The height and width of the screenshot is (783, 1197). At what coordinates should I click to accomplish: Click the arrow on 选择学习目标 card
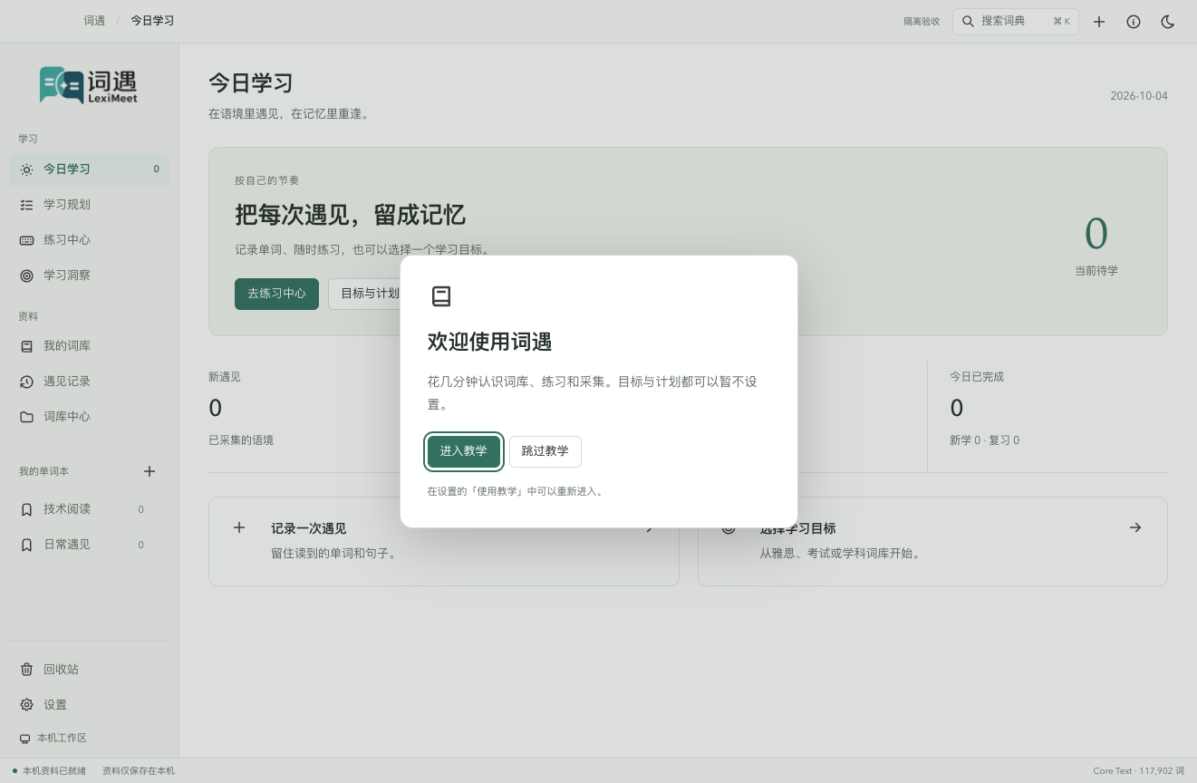tap(1135, 527)
